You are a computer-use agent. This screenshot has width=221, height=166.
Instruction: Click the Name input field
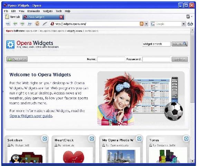pos(111,59)
